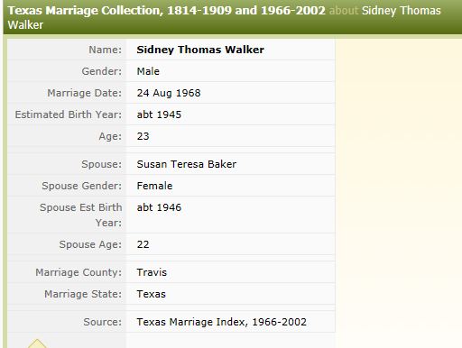This screenshot has width=462, height=348.
Task: Click the marriage date 24 Aug 1968
Action: pyautogui.click(x=169, y=93)
